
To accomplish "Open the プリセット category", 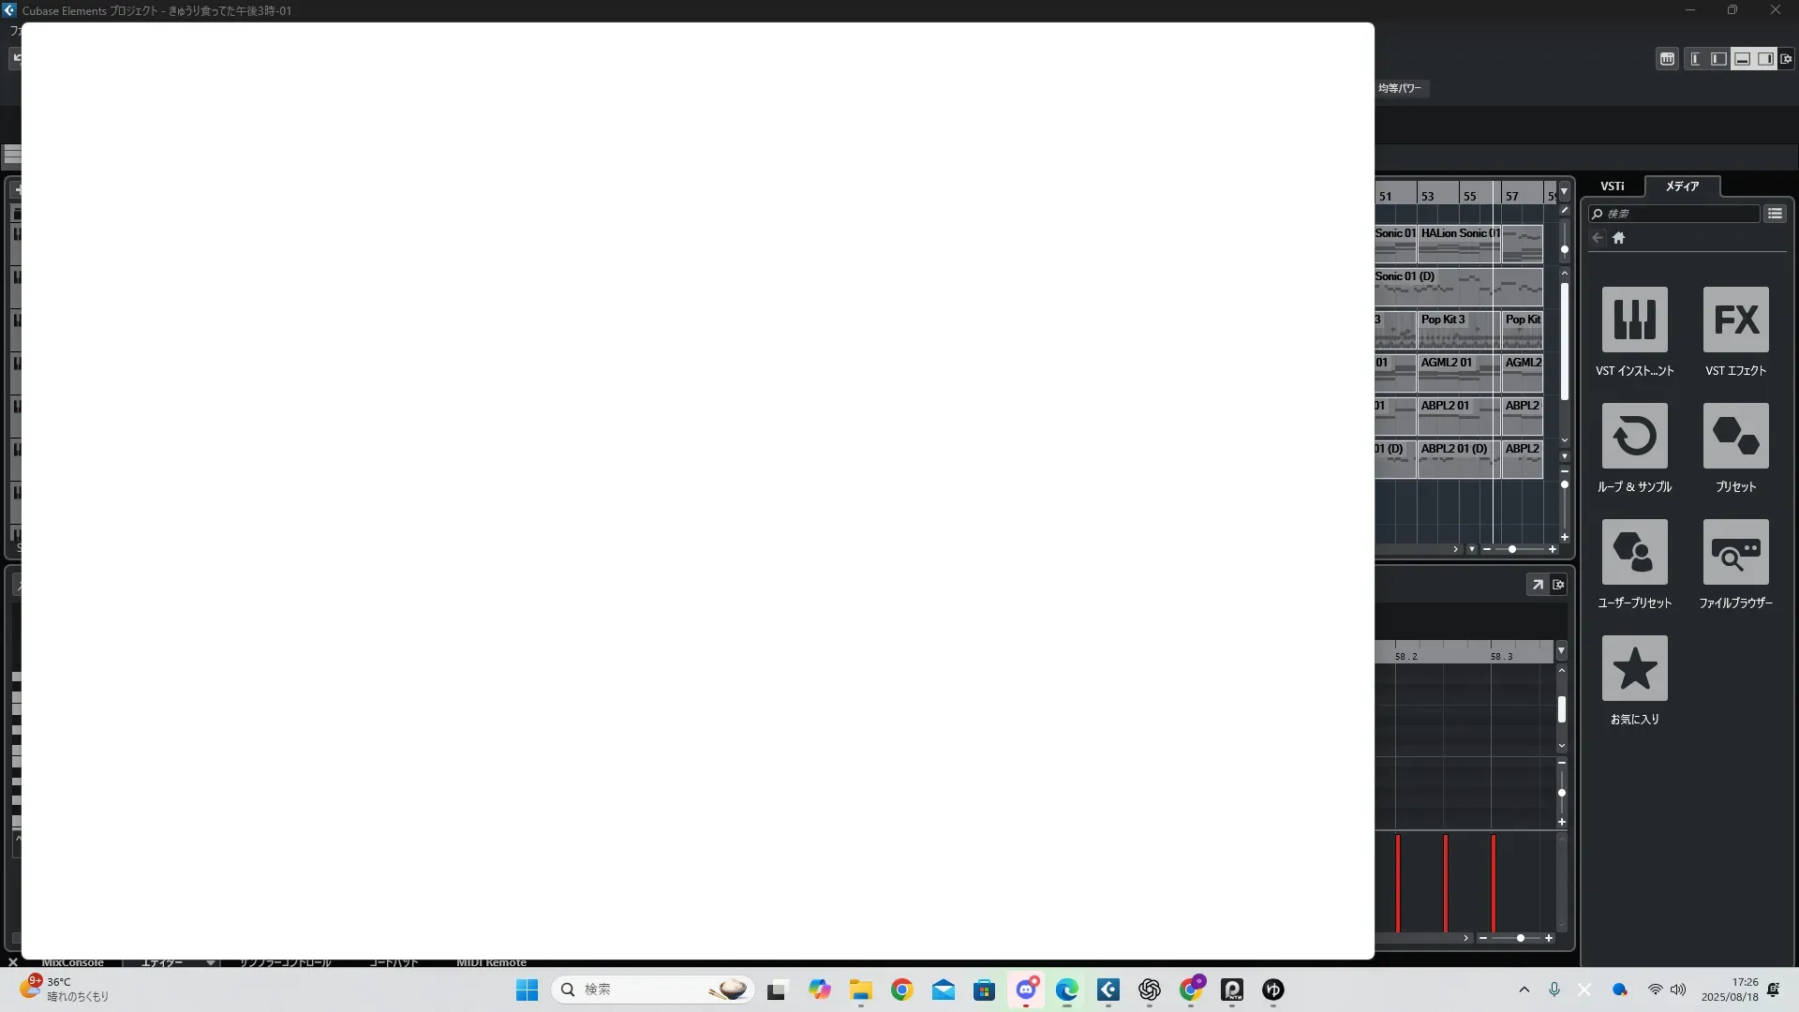I will coord(1735,437).
